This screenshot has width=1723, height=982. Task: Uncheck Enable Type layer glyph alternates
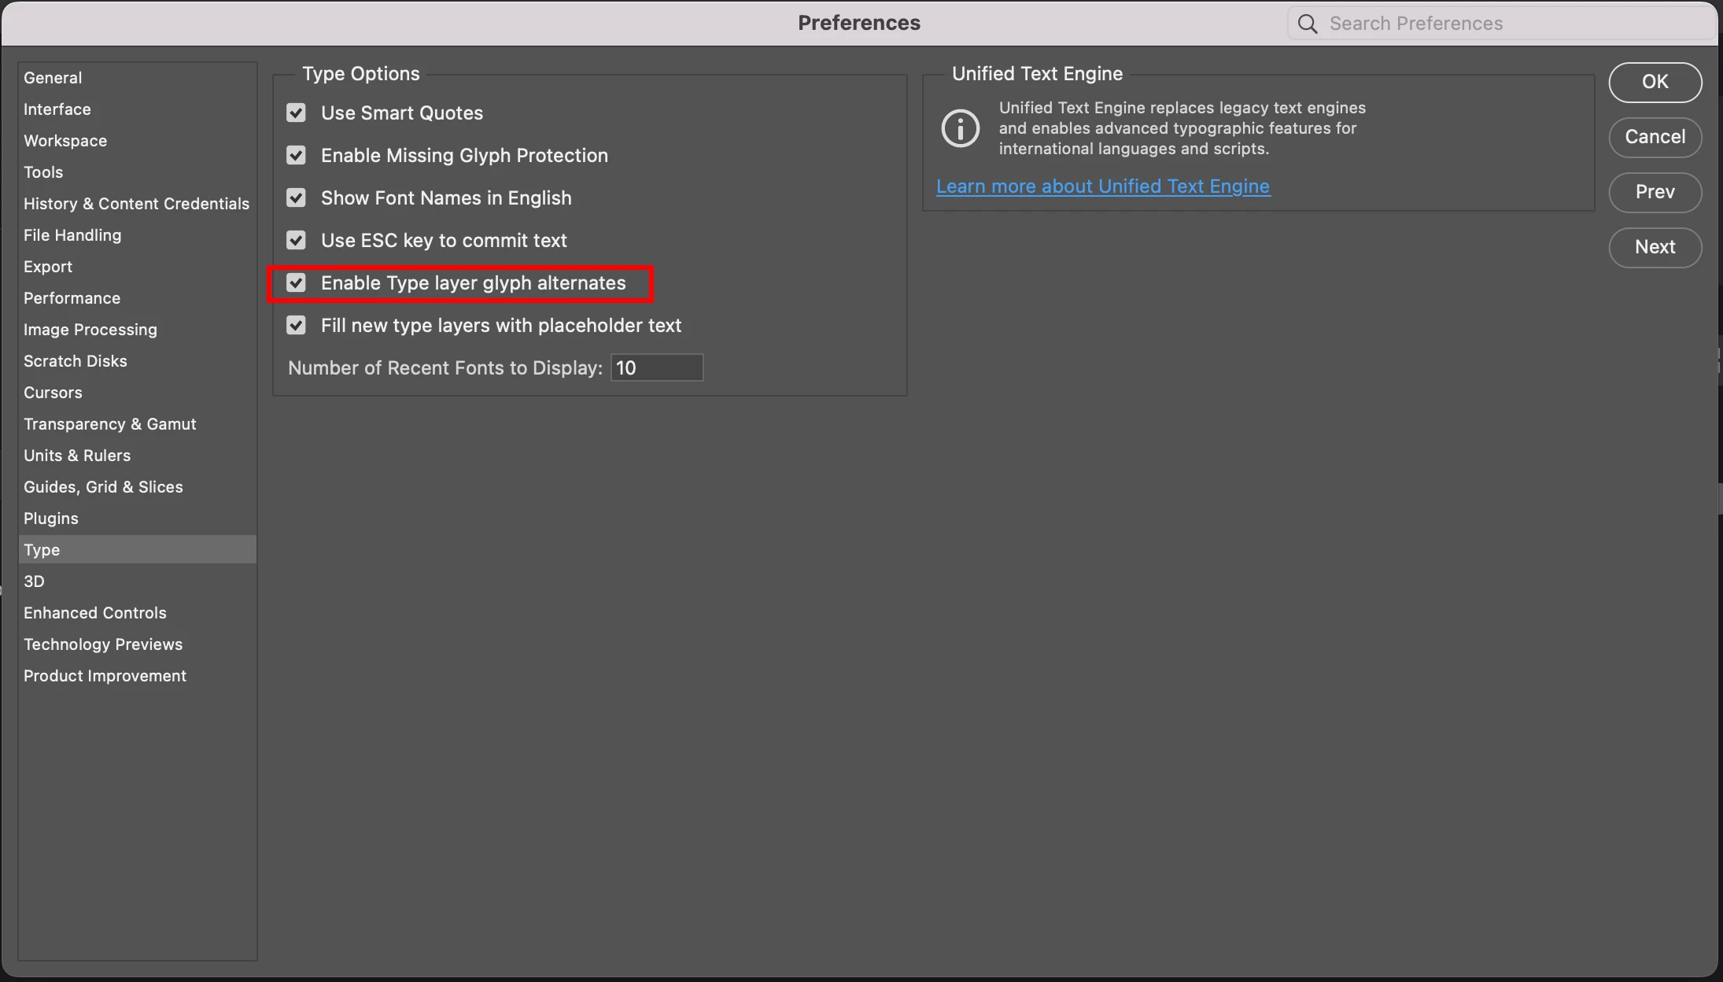pos(296,283)
